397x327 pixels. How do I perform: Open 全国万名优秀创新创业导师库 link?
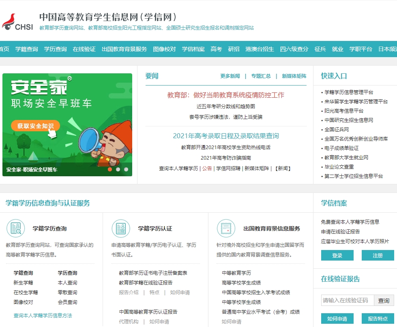point(356,139)
